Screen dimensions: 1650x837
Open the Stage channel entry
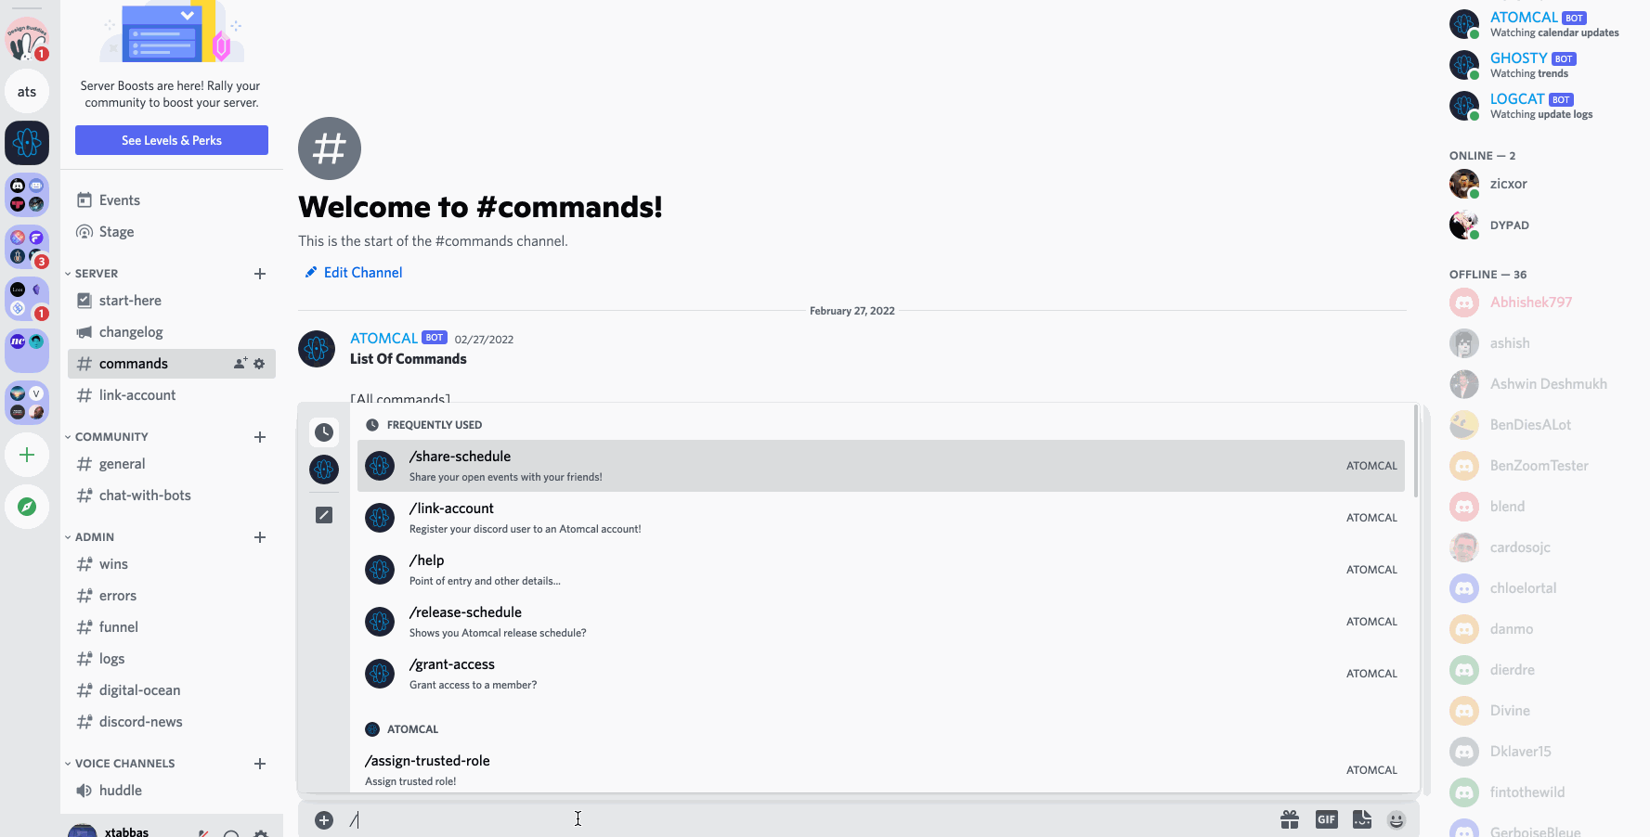172,232
